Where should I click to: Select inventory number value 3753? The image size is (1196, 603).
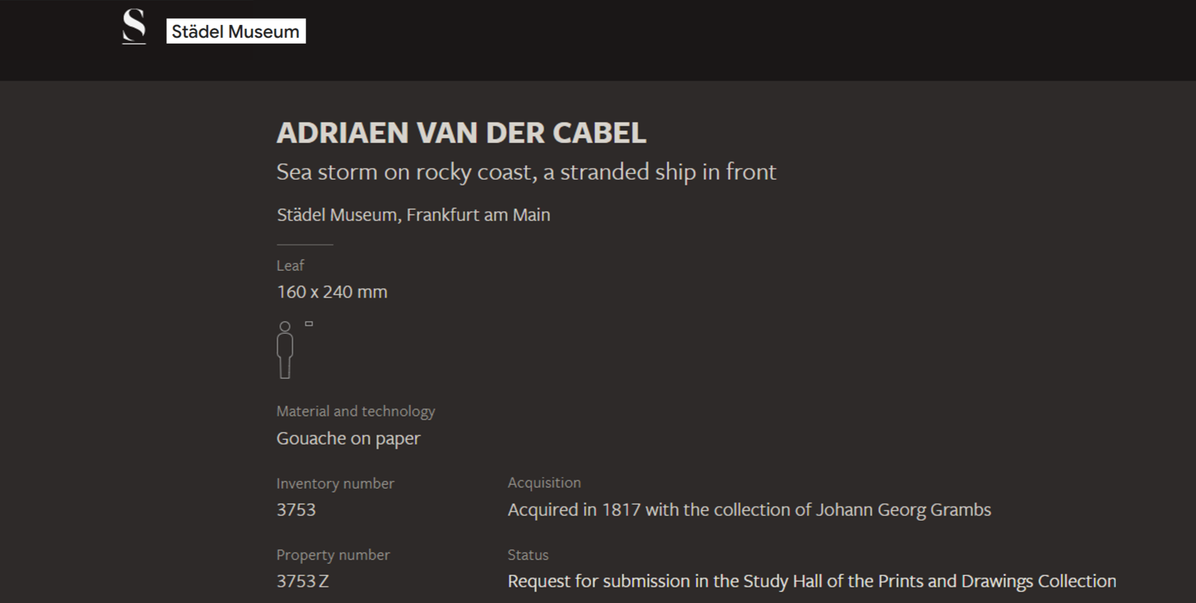coord(296,510)
